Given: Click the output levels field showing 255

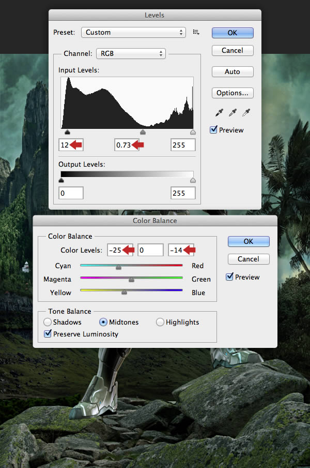Looking at the screenshot, I should 183,193.
